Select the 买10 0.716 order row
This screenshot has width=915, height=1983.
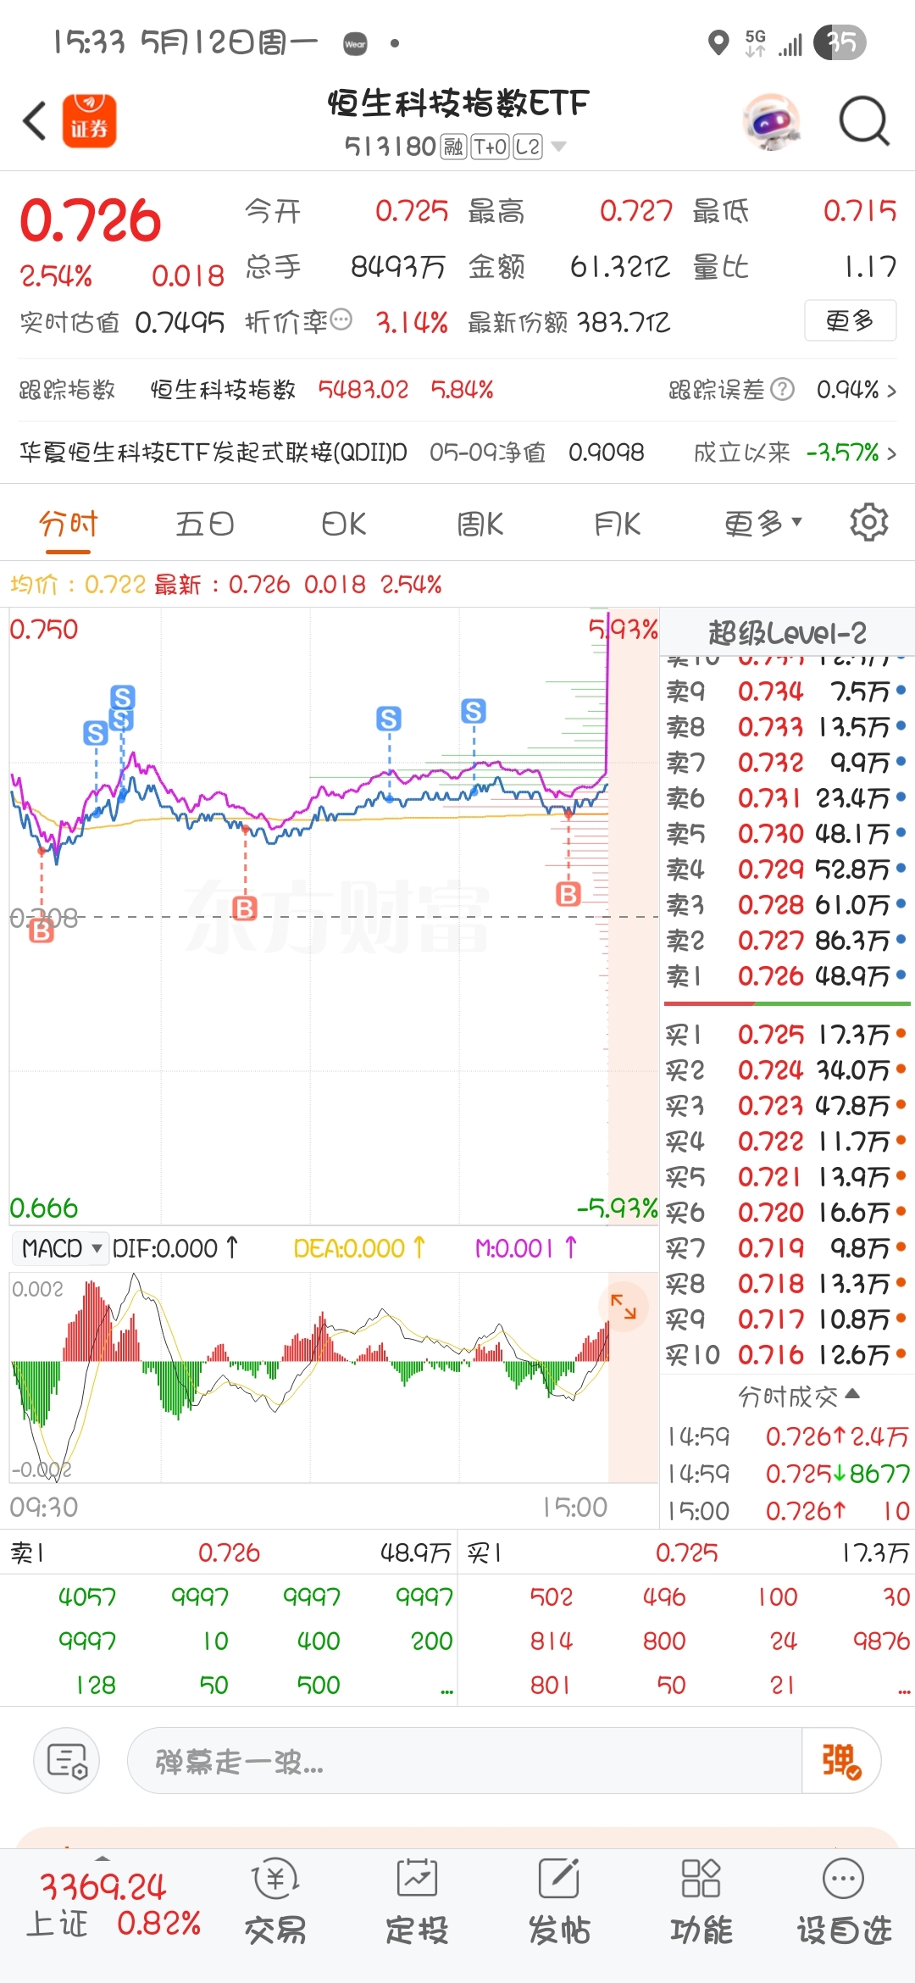[786, 1355]
